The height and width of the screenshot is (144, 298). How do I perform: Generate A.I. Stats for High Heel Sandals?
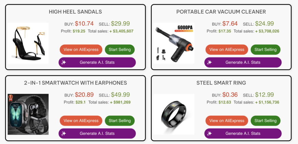(x=97, y=62)
